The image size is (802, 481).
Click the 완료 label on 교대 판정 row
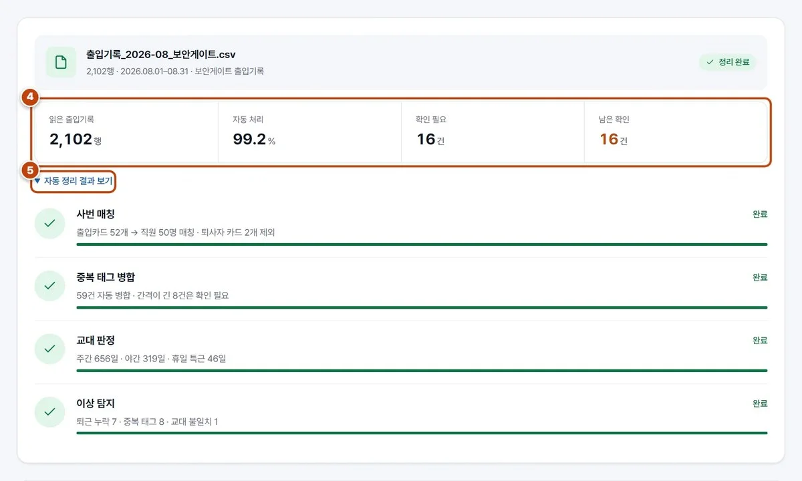pyautogui.click(x=760, y=340)
